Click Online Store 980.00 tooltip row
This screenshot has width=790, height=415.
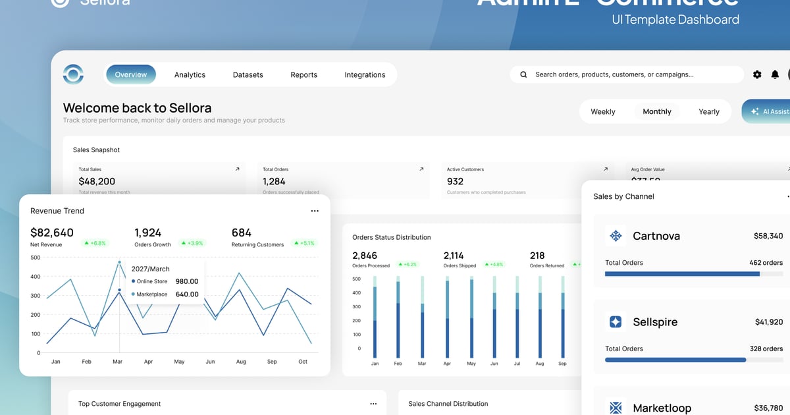pos(165,281)
